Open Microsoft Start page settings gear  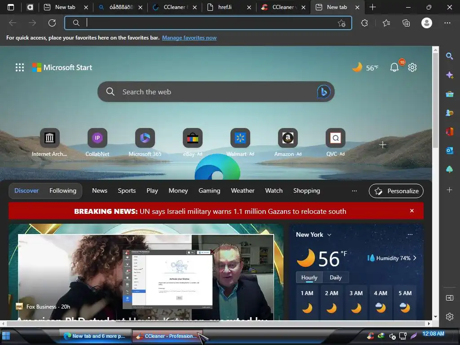tap(412, 67)
